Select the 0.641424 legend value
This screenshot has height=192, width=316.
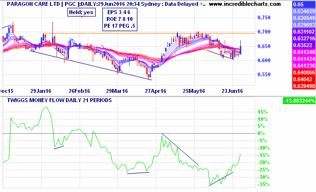304,59
